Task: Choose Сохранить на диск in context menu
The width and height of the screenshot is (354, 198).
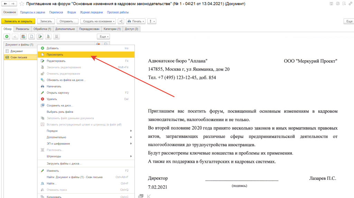Action: point(60,105)
